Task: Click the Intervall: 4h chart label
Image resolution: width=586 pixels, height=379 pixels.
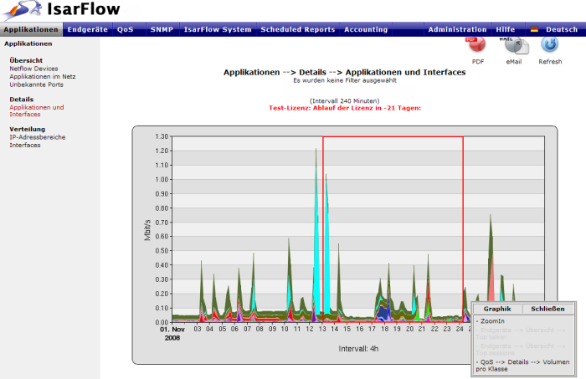Action: (358, 349)
